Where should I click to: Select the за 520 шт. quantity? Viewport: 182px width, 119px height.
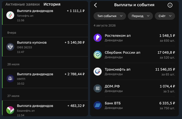click(167, 57)
